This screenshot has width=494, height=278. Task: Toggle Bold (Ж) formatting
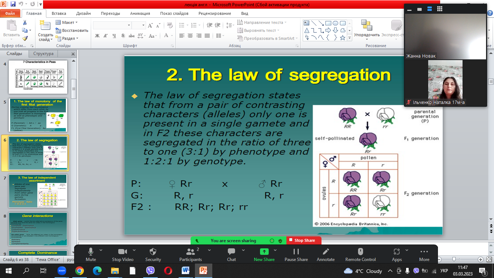pos(97,35)
